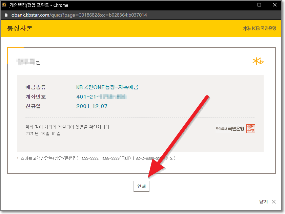
Task: Click the red 국민은행 seal stamp
Action: coord(251,129)
